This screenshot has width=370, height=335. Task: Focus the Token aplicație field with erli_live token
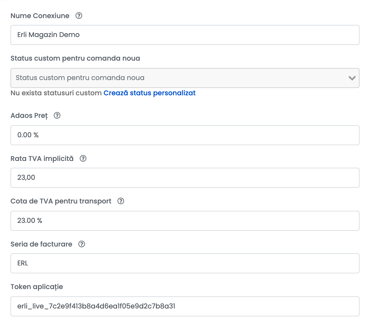[x=185, y=306]
